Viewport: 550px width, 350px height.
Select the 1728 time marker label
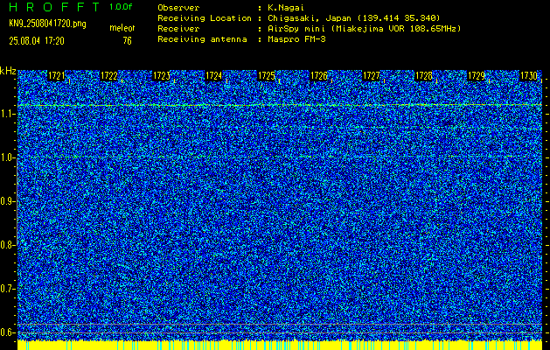(423, 76)
